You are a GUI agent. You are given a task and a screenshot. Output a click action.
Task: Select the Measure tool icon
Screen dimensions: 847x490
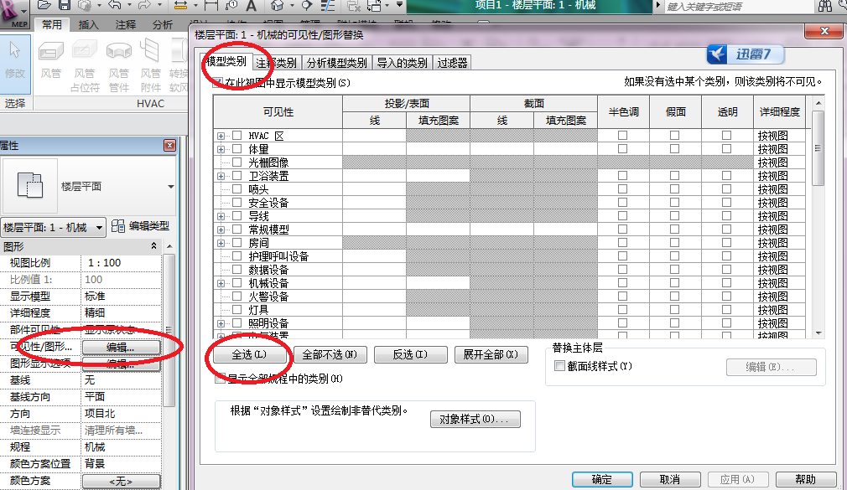[181, 5]
